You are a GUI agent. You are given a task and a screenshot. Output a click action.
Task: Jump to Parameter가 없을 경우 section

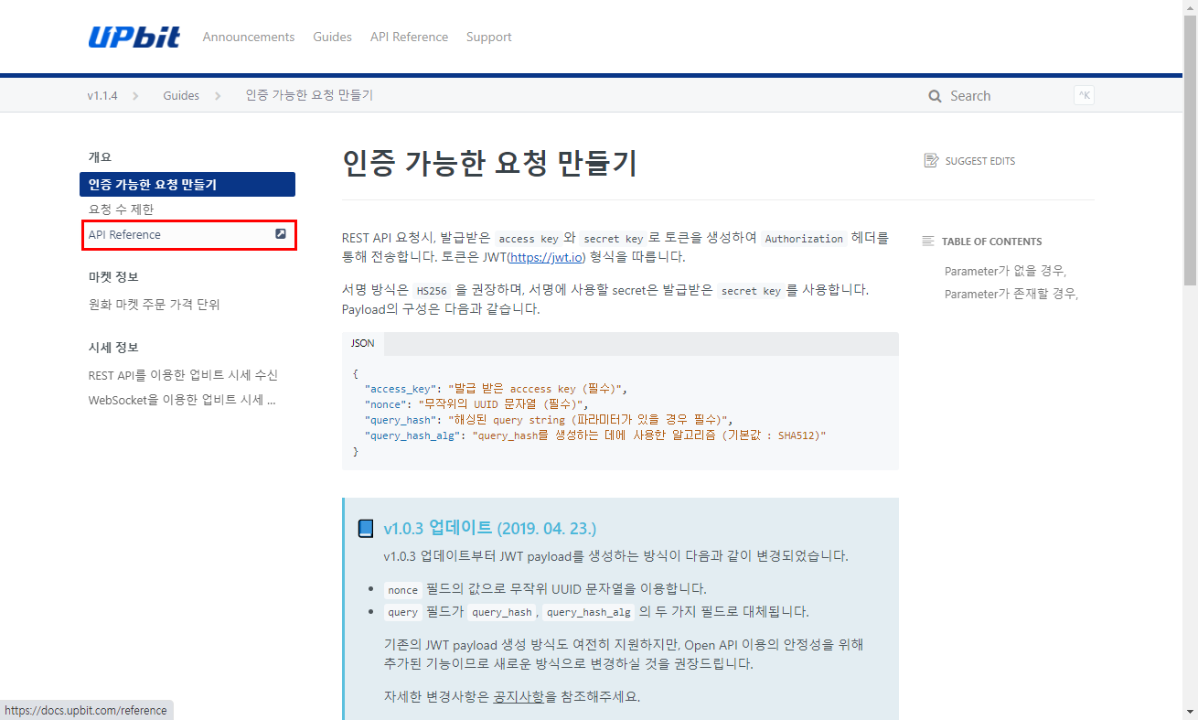1005,271
